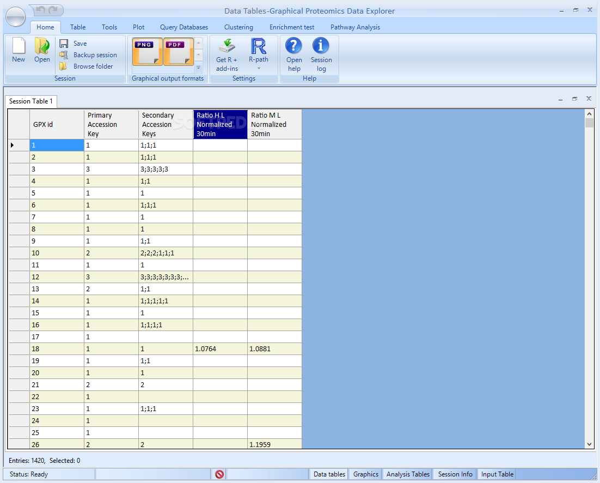Click the red stop icon in status bar
The image size is (600, 483).
pos(219,474)
